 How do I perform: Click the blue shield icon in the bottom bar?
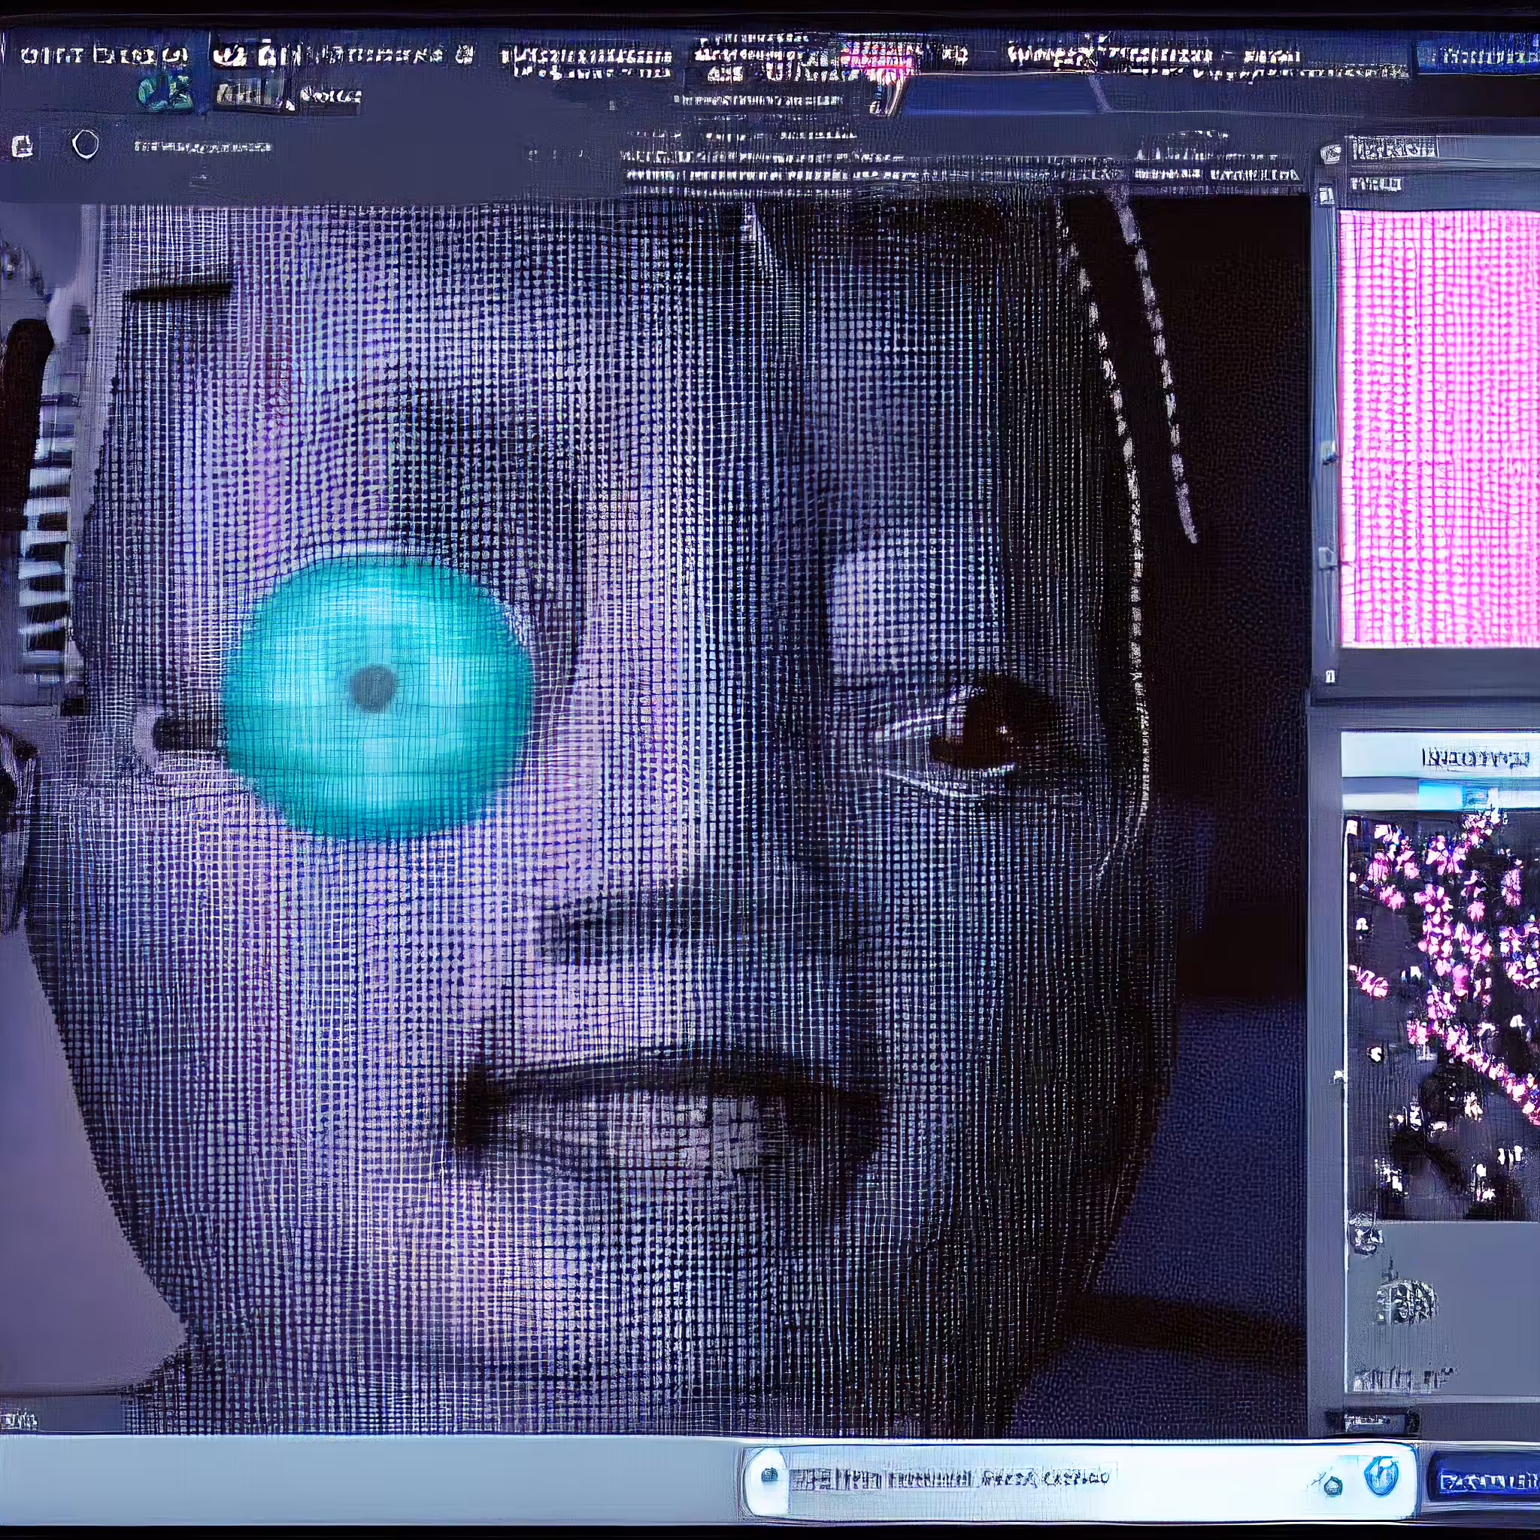pyautogui.click(x=1381, y=1476)
